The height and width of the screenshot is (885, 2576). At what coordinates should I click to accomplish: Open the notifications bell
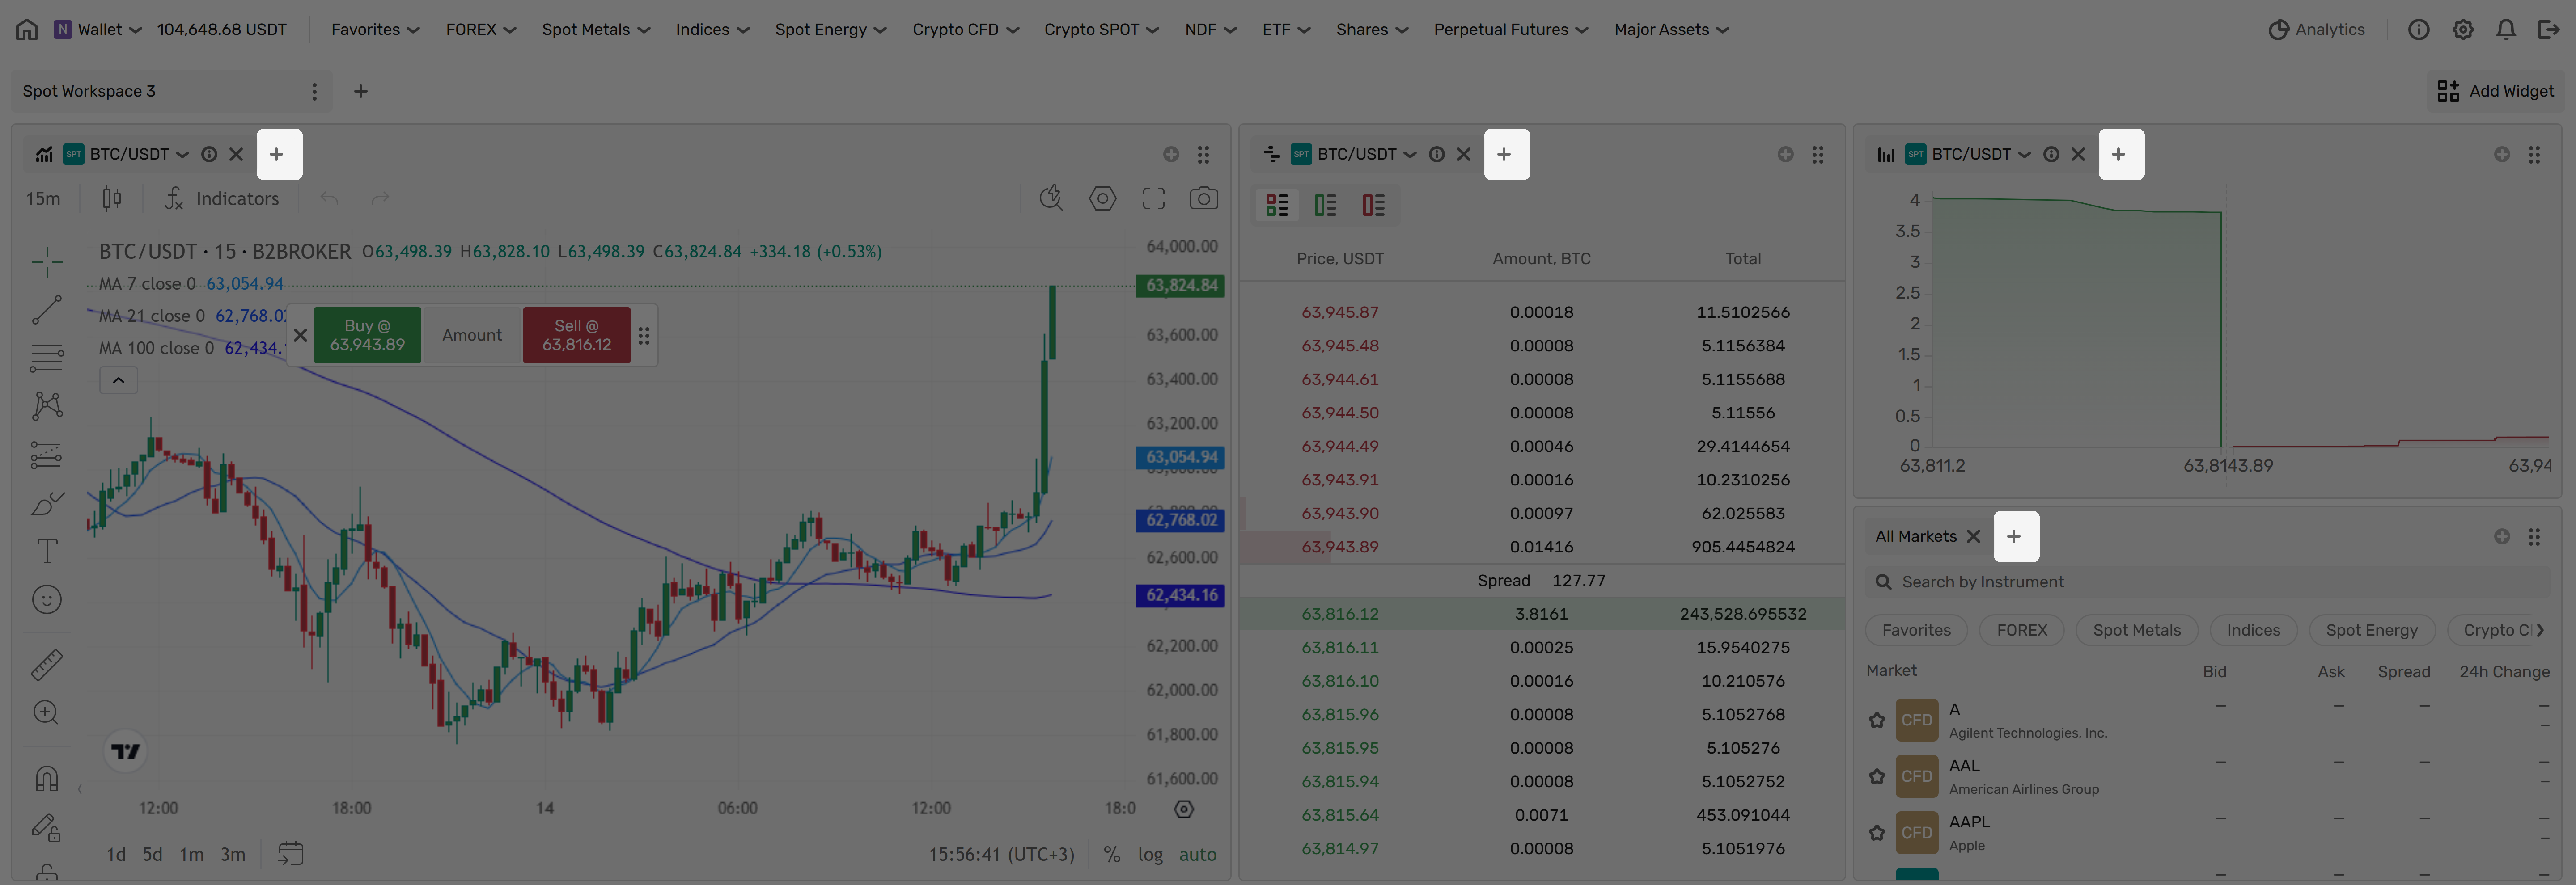click(2506, 29)
